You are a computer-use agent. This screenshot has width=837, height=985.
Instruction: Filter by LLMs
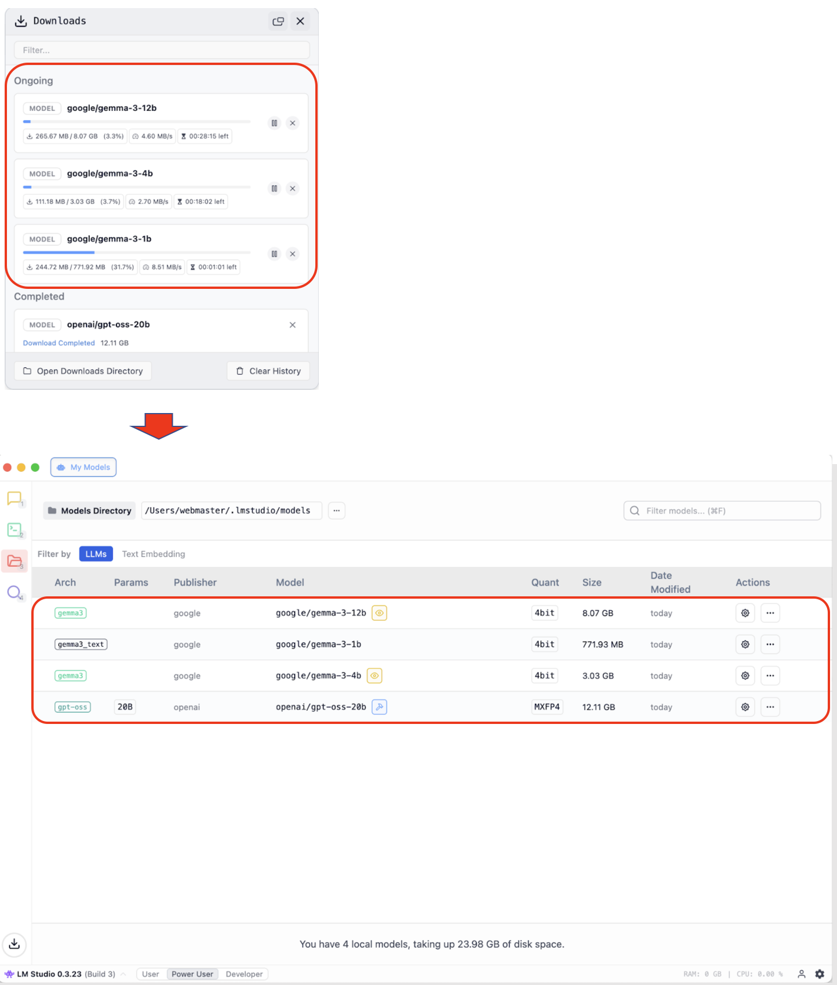(96, 554)
